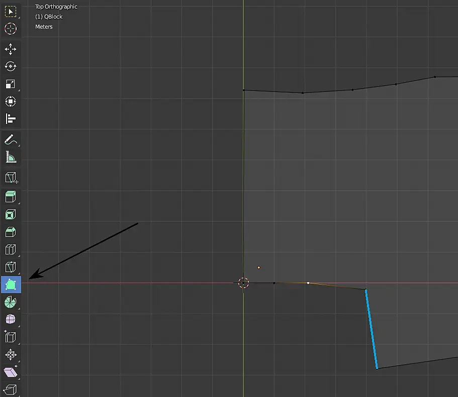Pick the Shrink/Fatten tool
Image resolution: width=458 pixels, height=397 pixels.
click(x=11, y=354)
